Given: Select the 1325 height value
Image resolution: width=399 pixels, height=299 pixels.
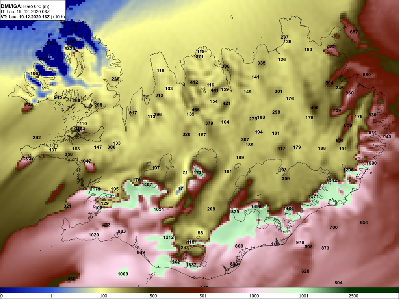Looking at the screenshot, I should click(x=234, y=212).
